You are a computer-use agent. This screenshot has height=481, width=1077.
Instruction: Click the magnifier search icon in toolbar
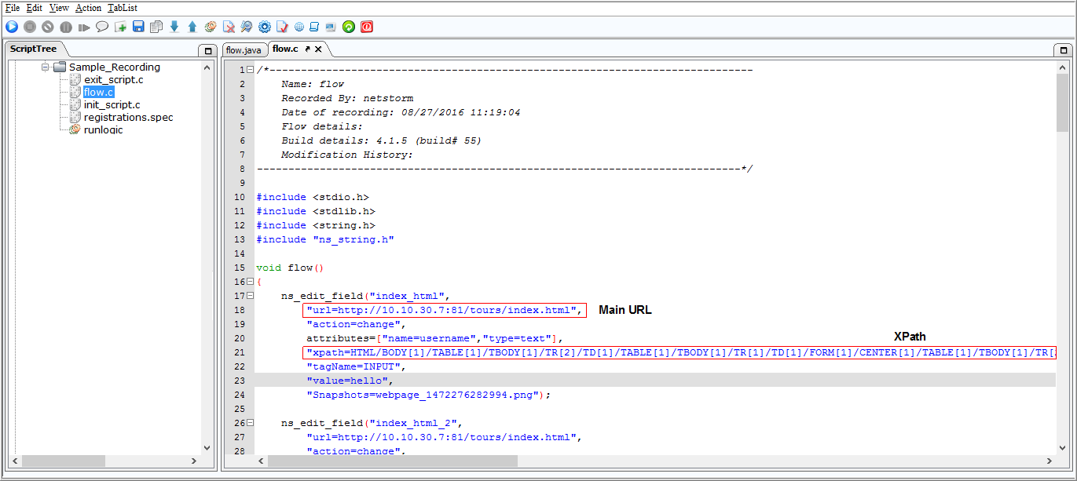247,27
